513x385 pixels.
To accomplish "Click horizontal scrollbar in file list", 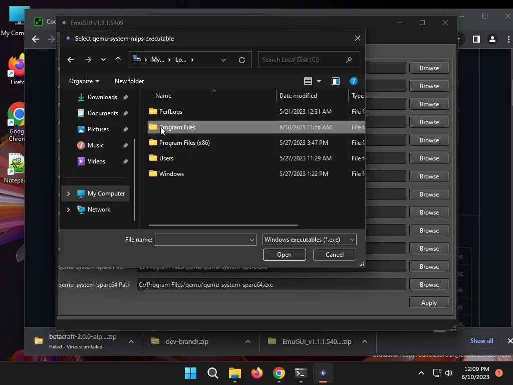I will coord(223,225).
